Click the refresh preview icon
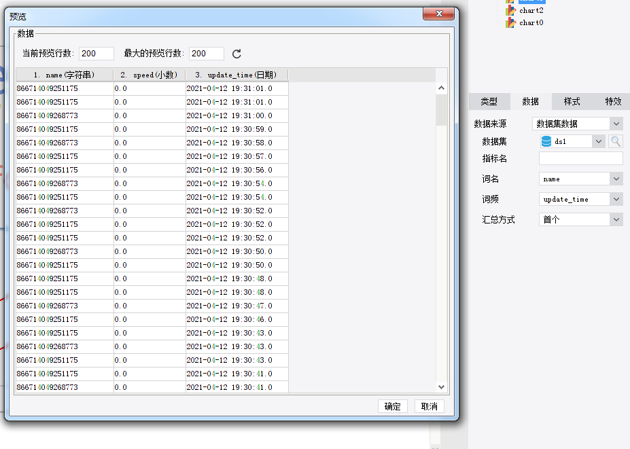630x449 pixels. [x=237, y=54]
